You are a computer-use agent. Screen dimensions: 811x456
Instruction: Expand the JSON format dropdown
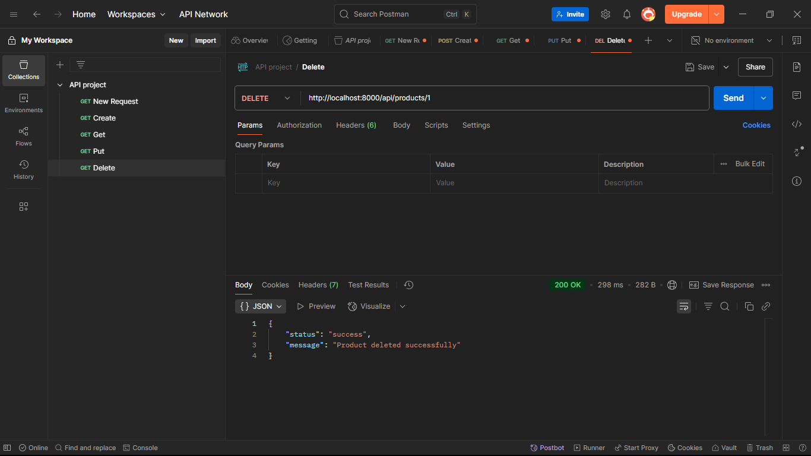[261, 306]
